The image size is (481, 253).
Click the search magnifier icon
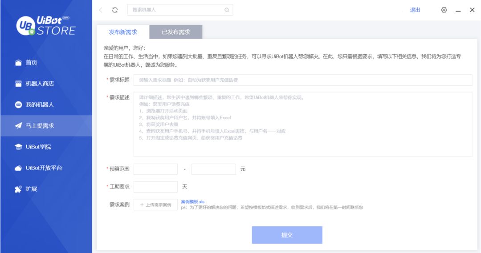click(226, 10)
